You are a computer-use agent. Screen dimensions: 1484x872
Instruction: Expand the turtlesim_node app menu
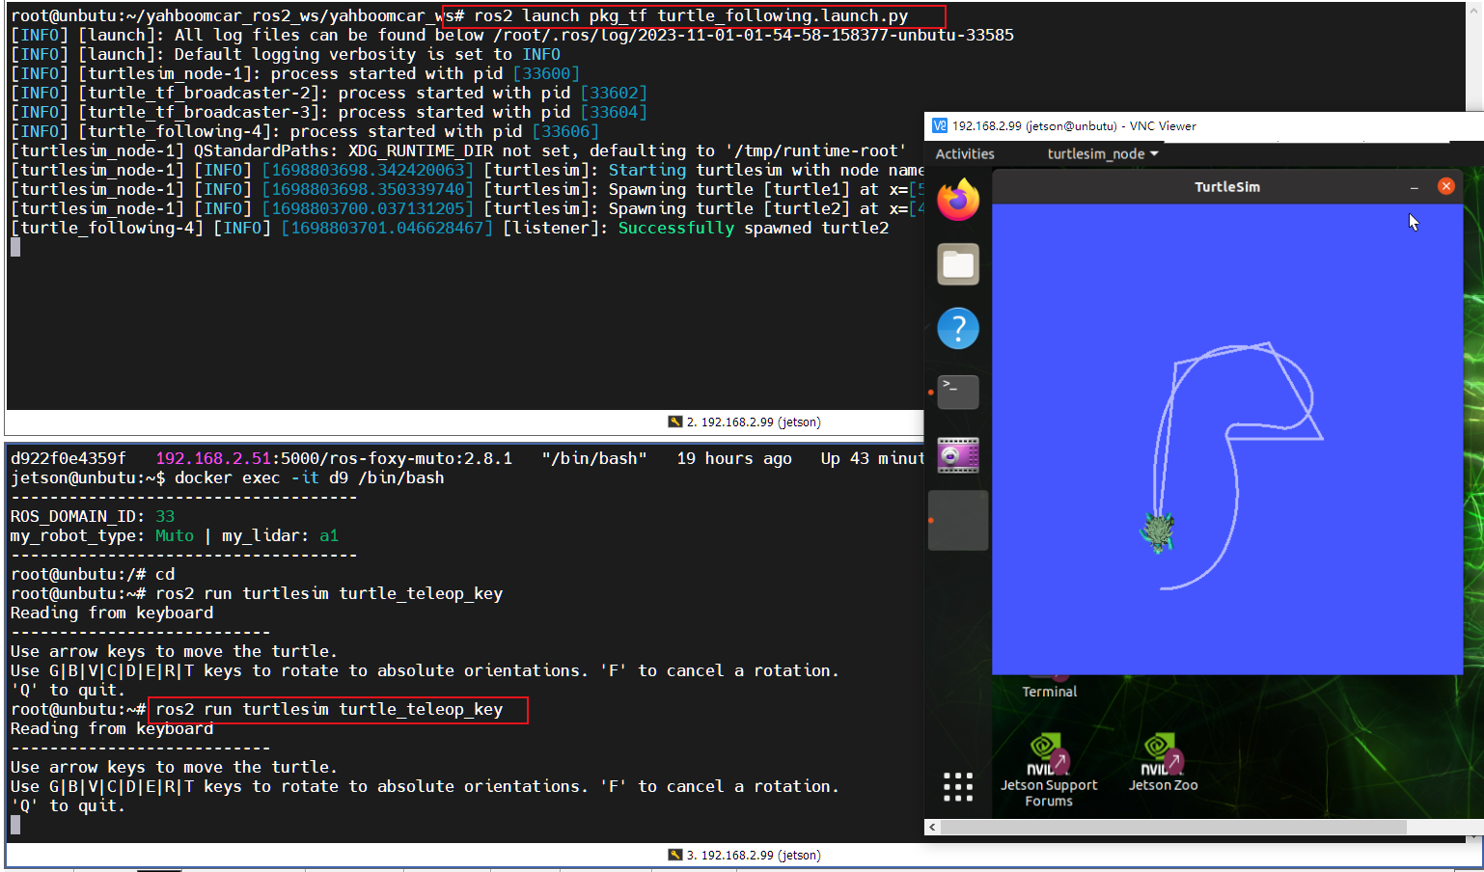[1102, 154]
